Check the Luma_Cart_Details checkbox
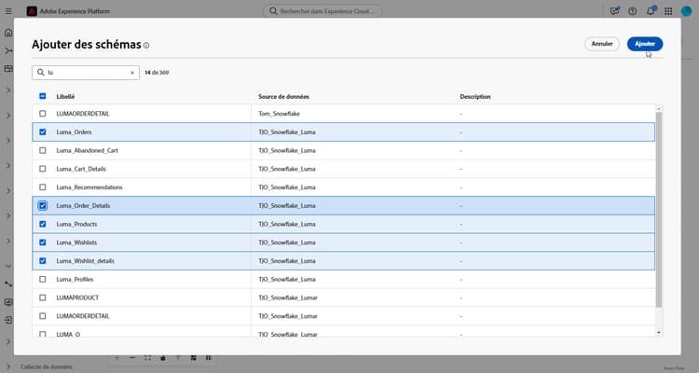This screenshot has width=699, height=373. tap(42, 169)
